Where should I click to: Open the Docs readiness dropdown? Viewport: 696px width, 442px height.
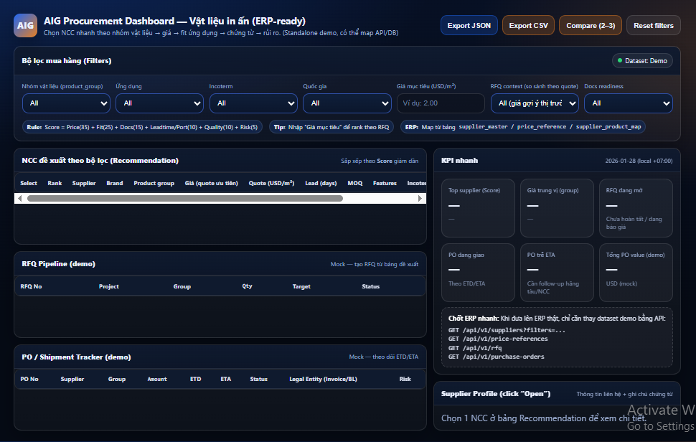coord(628,103)
